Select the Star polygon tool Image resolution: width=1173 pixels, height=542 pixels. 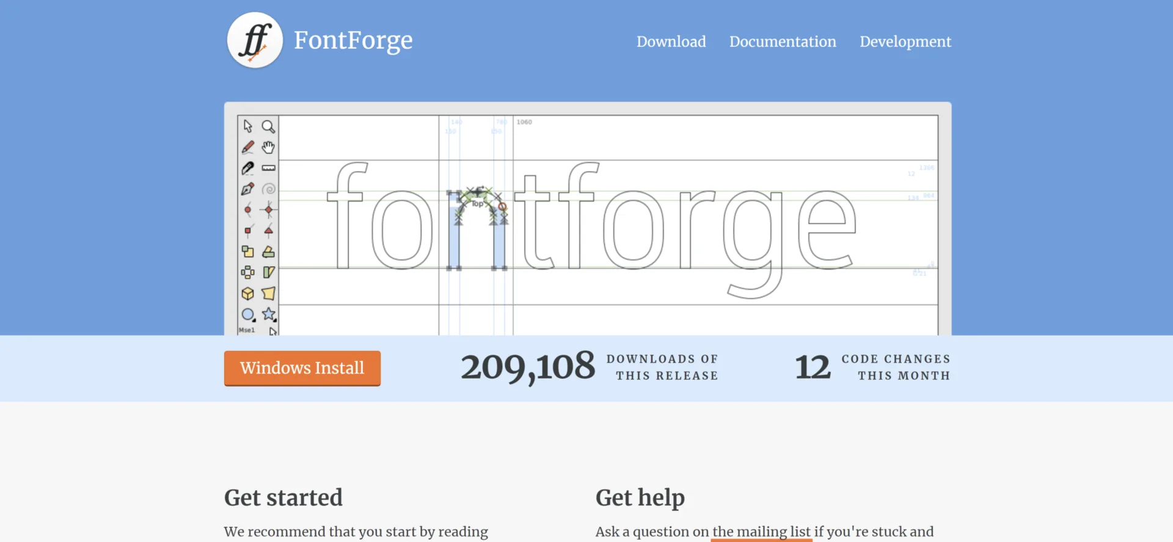[x=268, y=314]
